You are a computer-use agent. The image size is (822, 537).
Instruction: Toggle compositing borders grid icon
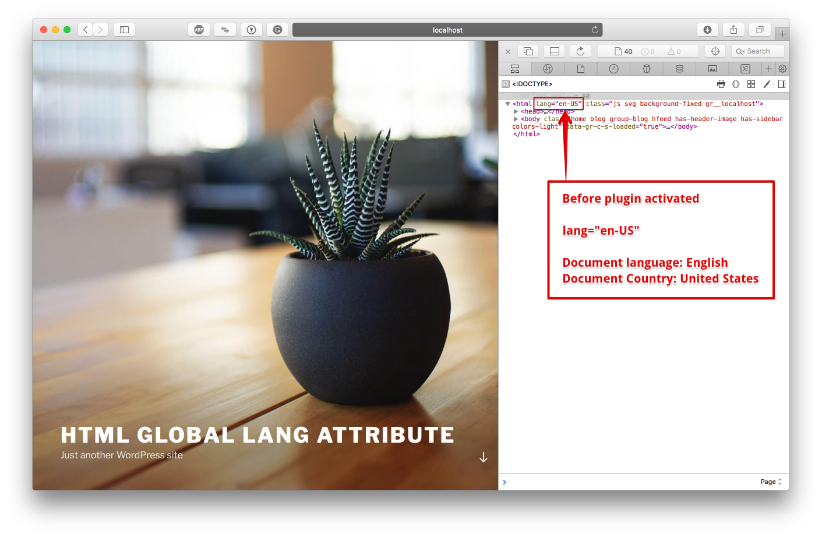pyautogui.click(x=752, y=84)
